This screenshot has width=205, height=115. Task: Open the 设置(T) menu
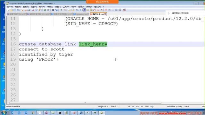point(58,7)
